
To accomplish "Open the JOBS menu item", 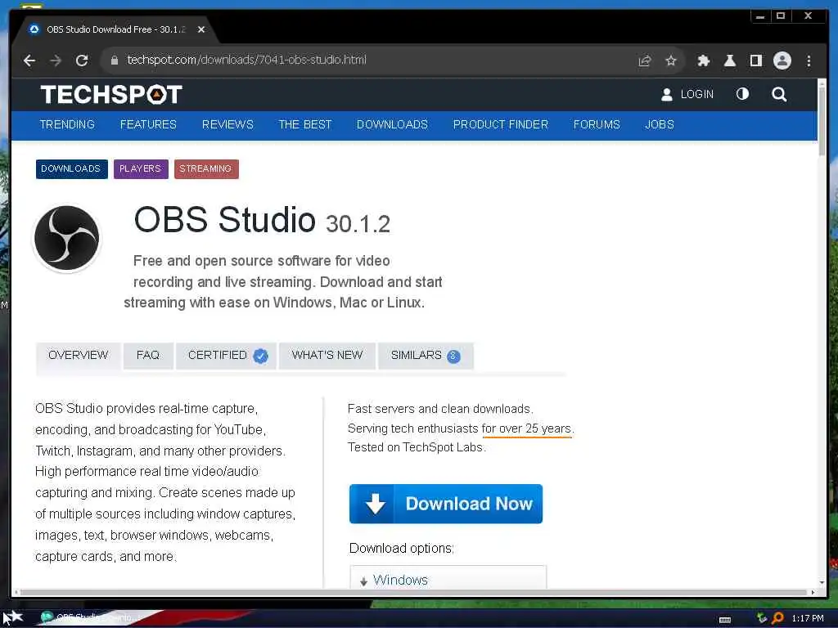I will (659, 124).
